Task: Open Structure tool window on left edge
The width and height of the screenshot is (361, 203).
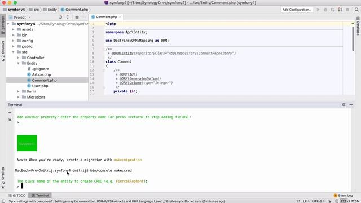Action: tap(3, 51)
